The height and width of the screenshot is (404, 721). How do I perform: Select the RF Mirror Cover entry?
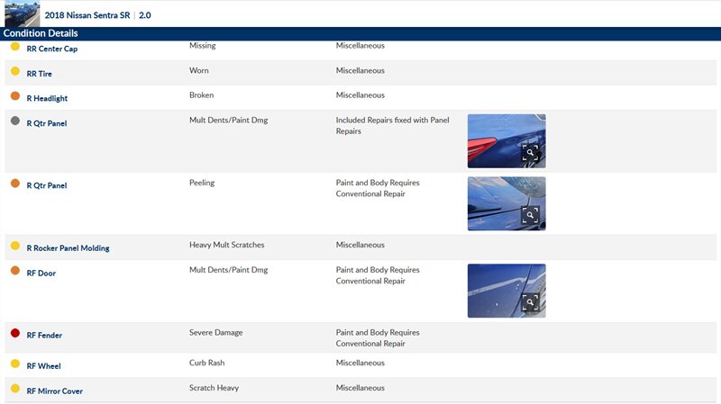[55, 391]
